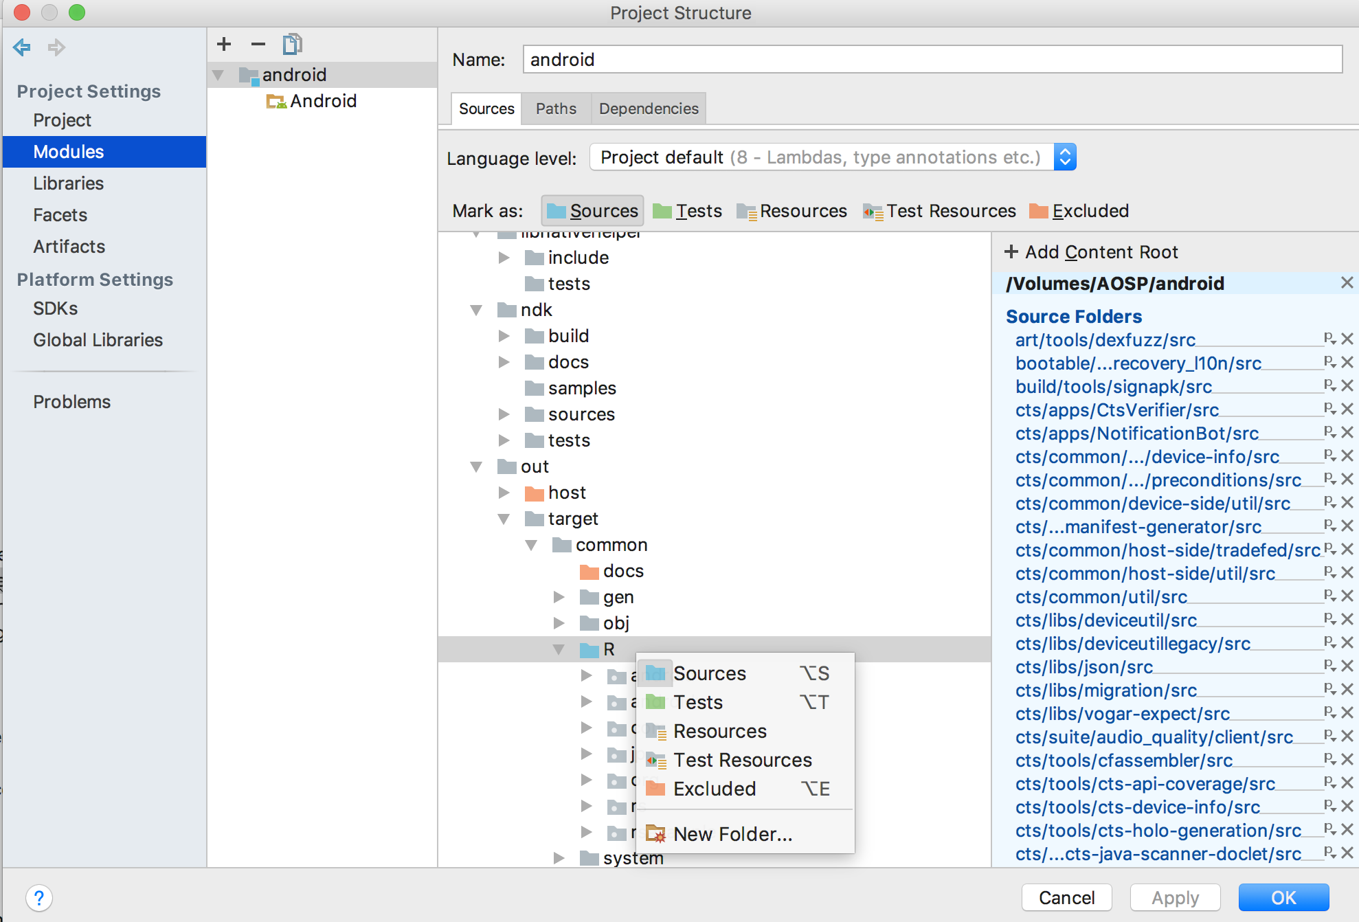Choose Excluded in the context menu
This screenshot has width=1359, height=922.
pos(745,789)
